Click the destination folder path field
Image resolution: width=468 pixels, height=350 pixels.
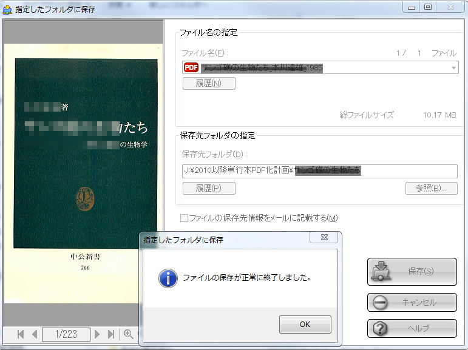pyautogui.click(x=320, y=171)
